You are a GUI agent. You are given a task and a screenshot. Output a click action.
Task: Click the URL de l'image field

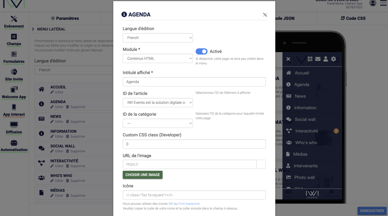click(x=190, y=164)
